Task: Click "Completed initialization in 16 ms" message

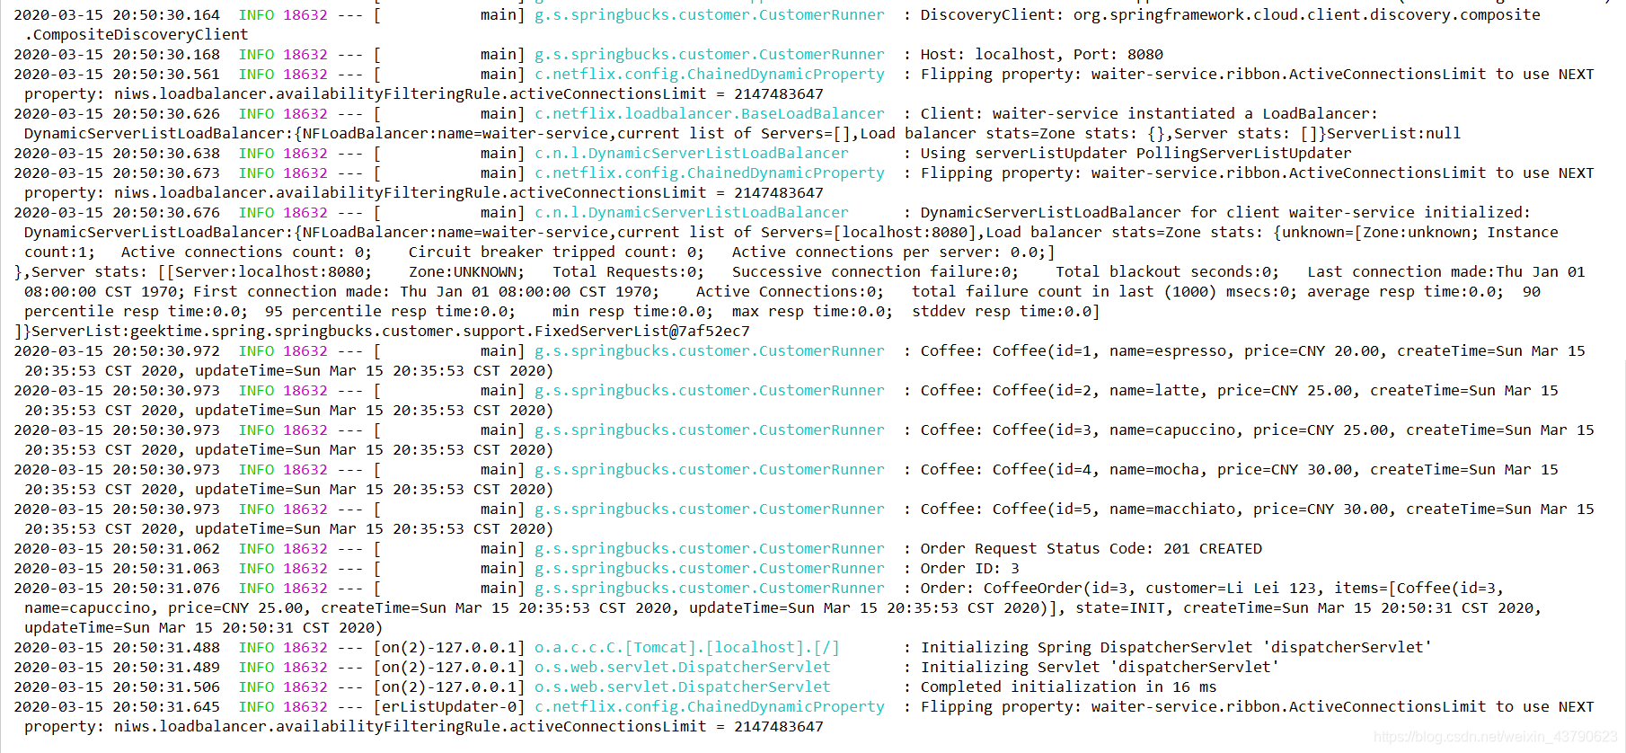Action: click(1068, 687)
